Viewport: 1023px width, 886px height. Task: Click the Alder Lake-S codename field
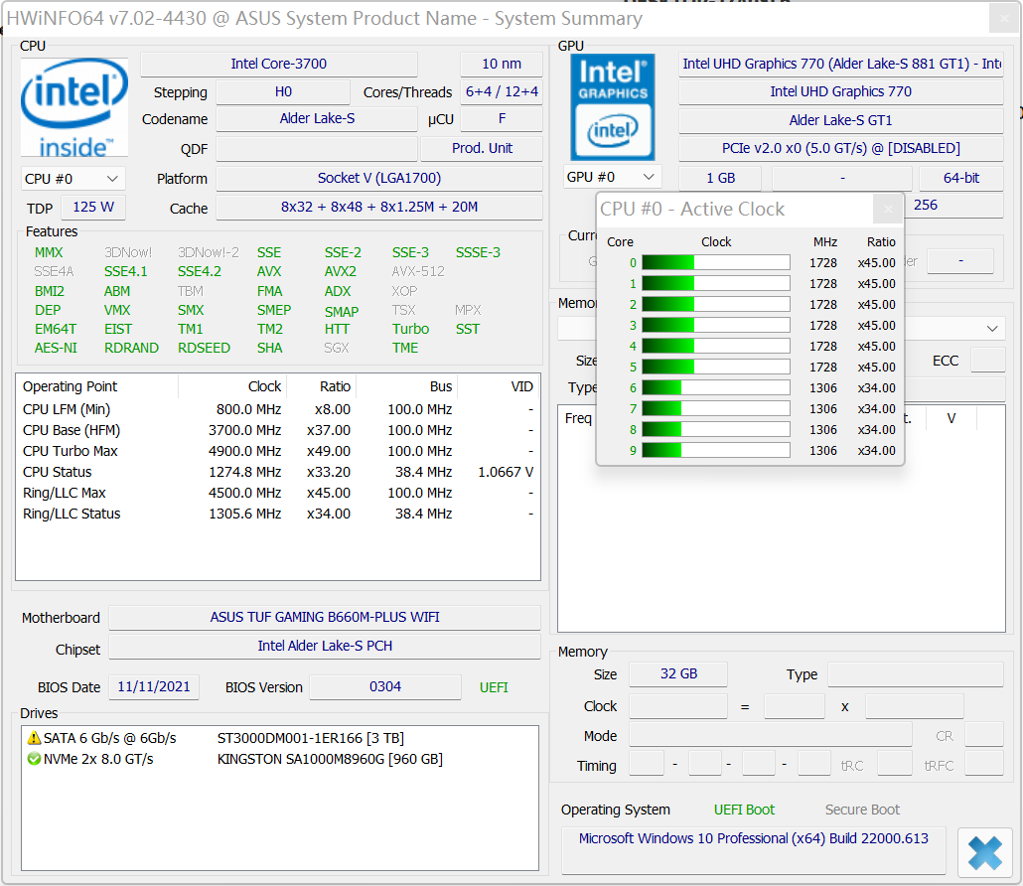click(317, 119)
